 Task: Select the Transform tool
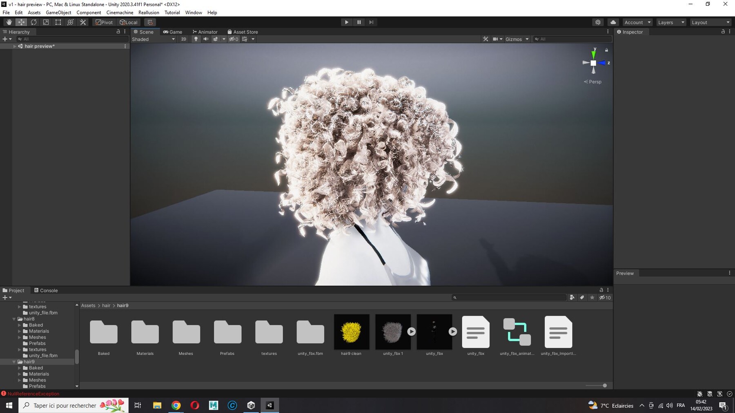click(x=70, y=22)
